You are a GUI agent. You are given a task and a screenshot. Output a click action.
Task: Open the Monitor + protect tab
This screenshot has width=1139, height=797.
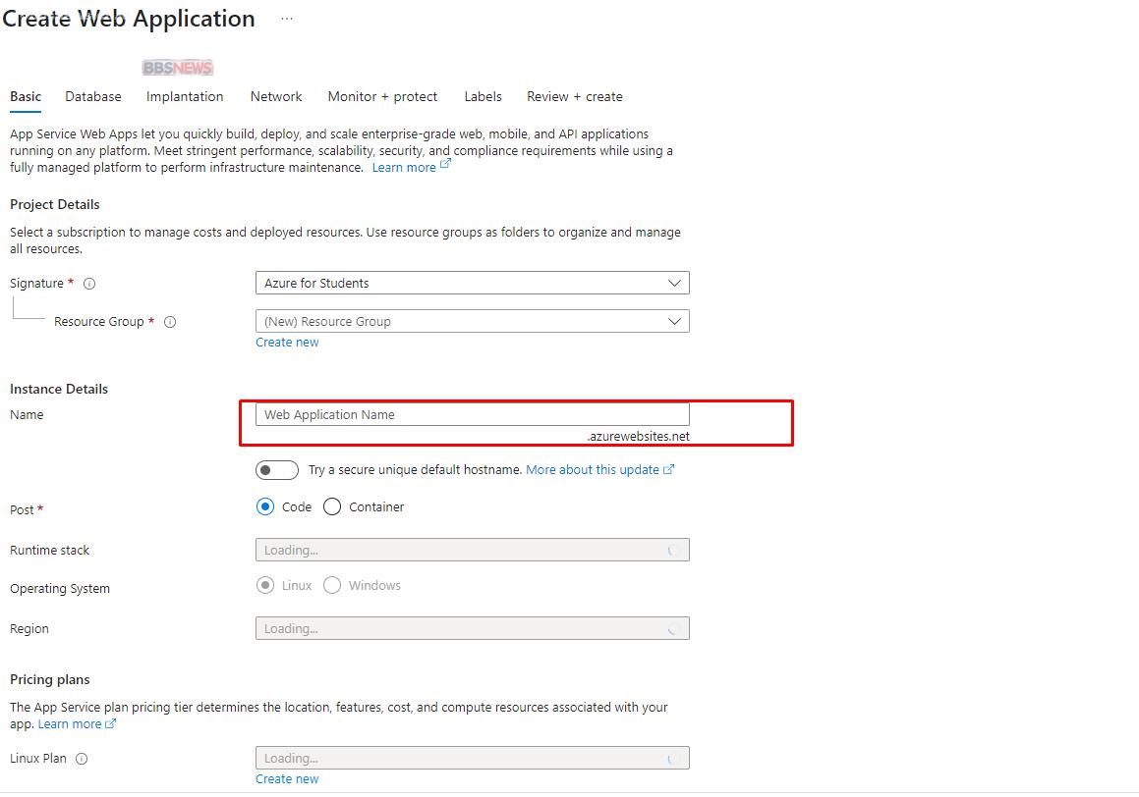pos(382,96)
